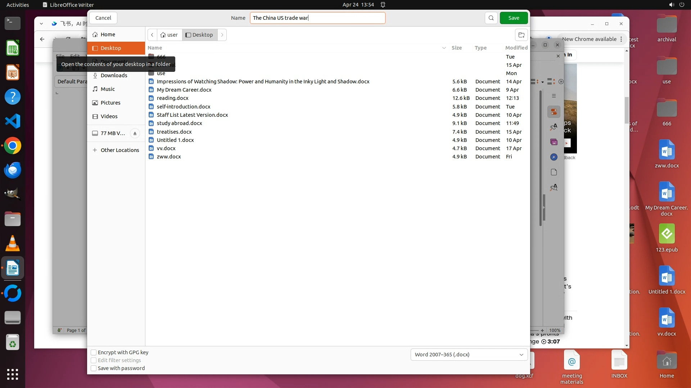Switch to the user folder in path bar

169,35
